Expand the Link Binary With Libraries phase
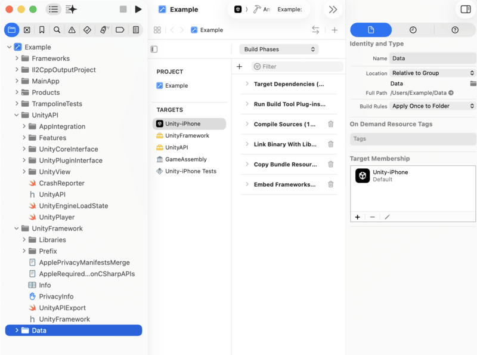This screenshot has width=477, height=355. pyautogui.click(x=247, y=144)
